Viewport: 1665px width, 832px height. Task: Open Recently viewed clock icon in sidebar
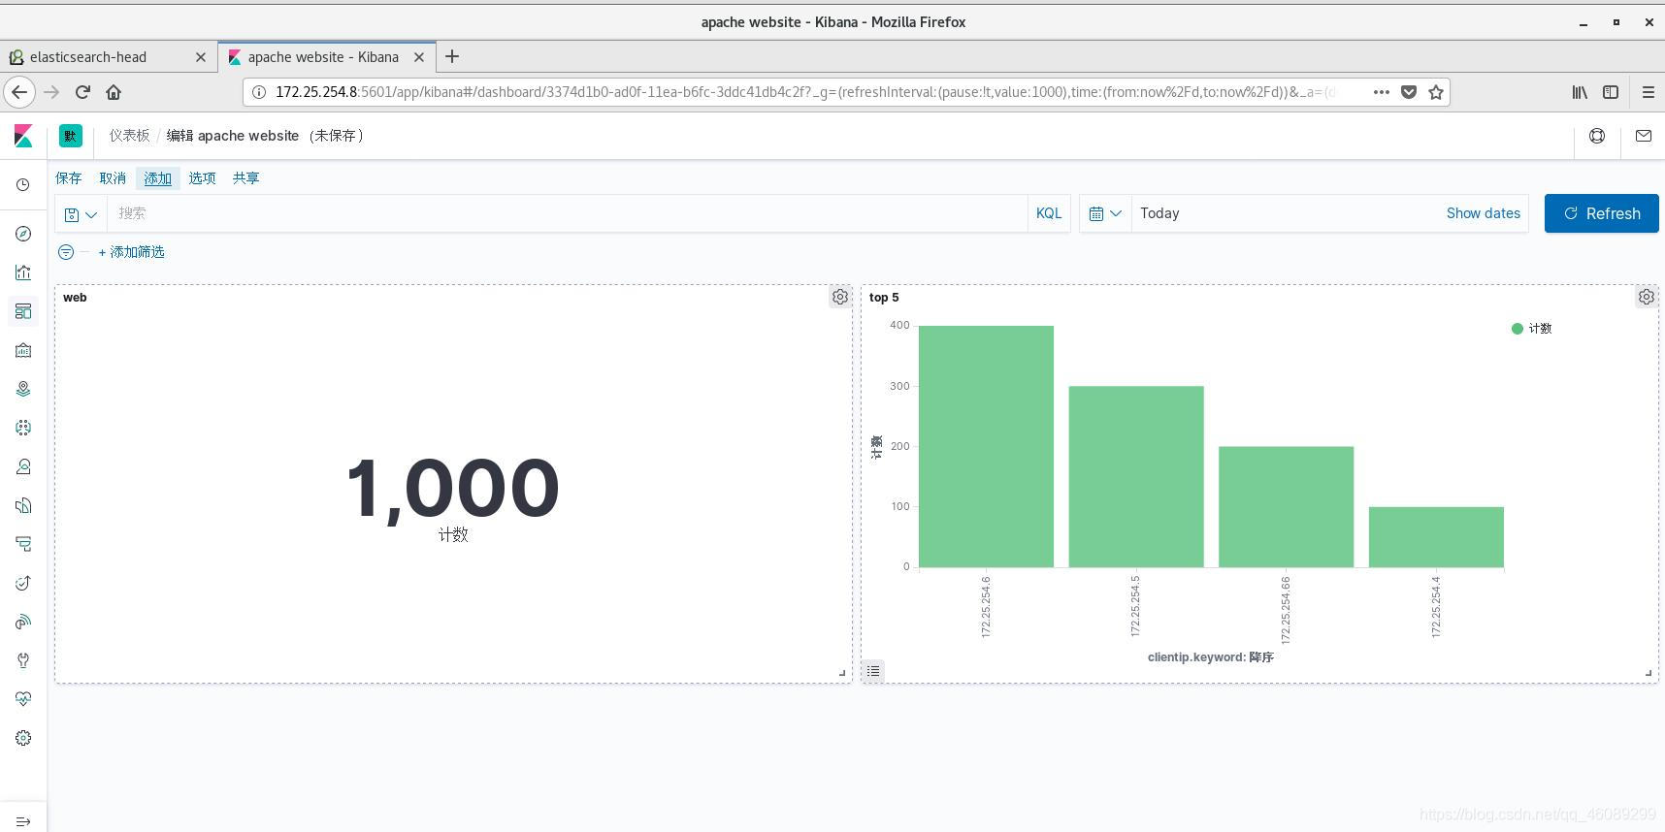click(23, 184)
